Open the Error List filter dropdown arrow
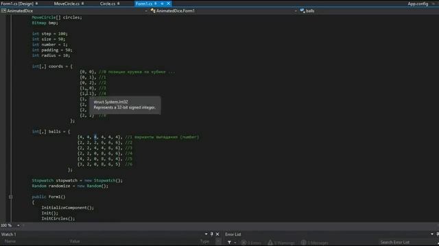This screenshot has height=246, width=439. coord(235,243)
